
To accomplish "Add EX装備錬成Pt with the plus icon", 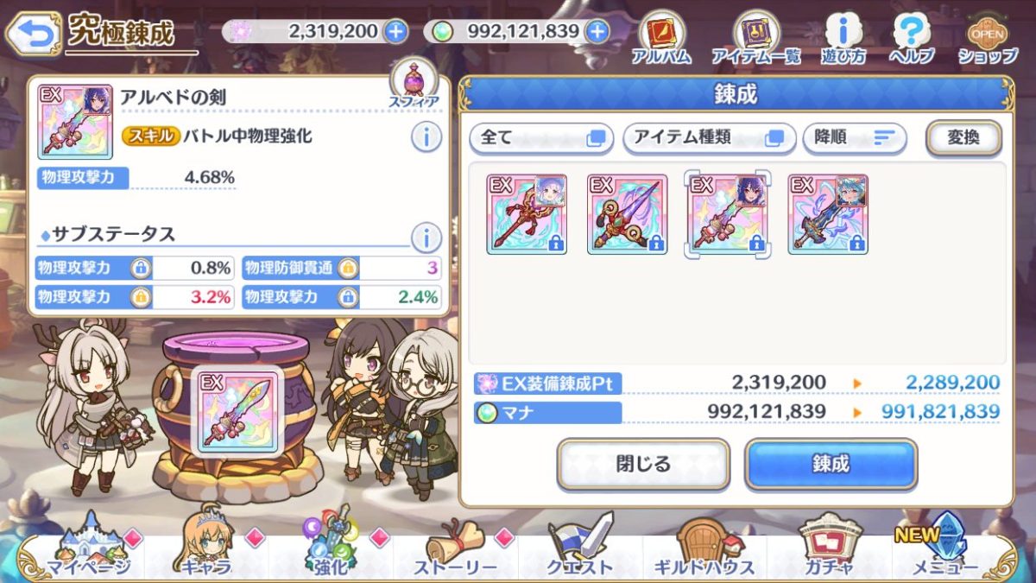I will (x=395, y=32).
